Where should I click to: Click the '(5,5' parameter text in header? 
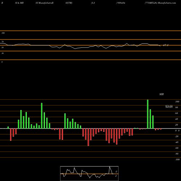point(93,3)
